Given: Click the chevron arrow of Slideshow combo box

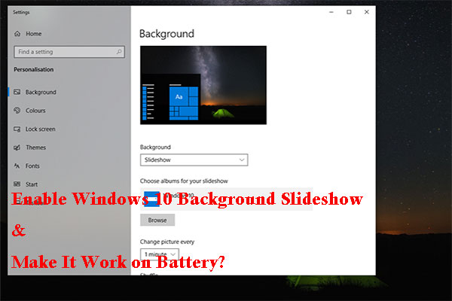Looking at the screenshot, I should 241,160.
